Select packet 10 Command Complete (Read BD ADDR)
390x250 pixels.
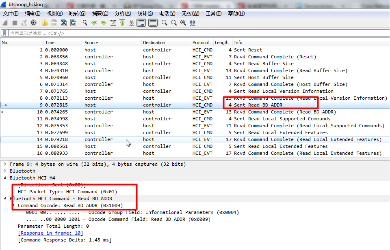click(195, 112)
